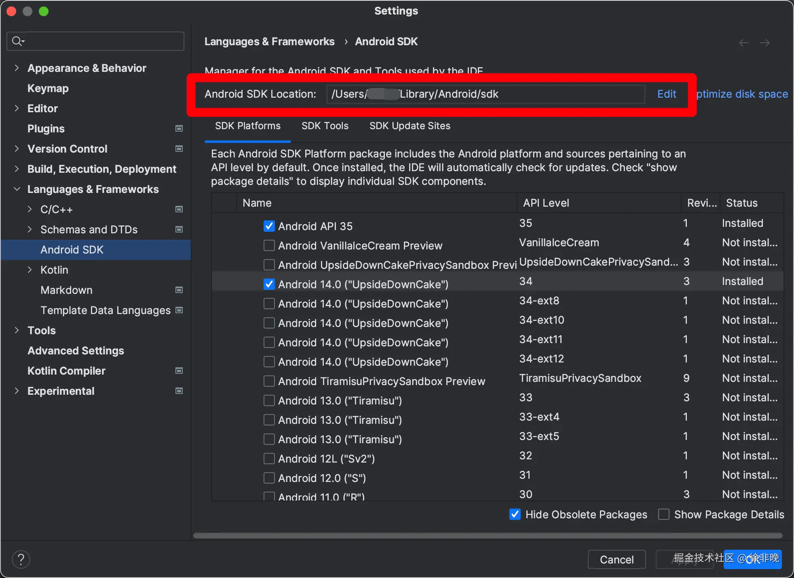The image size is (794, 578).
Task: Click project-level icon beside Markdown
Action: pos(179,290)
